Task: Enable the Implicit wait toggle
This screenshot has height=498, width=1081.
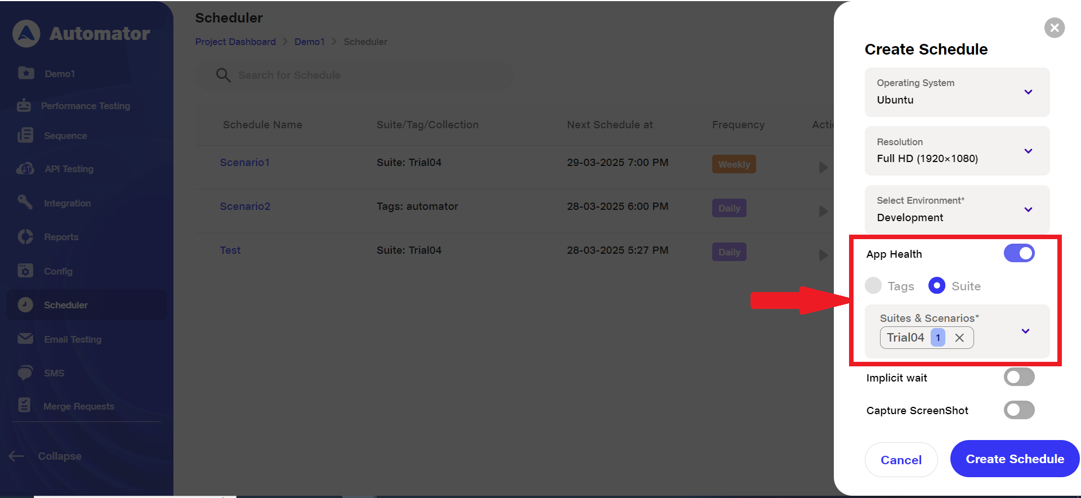Action: [x=1019, y=377]
